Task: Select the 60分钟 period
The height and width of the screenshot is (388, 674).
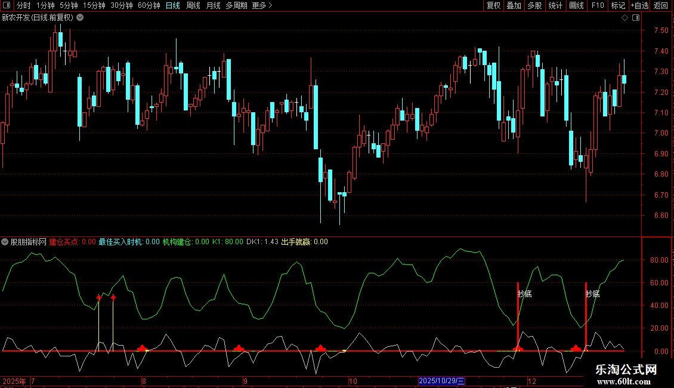Action: 149,5
